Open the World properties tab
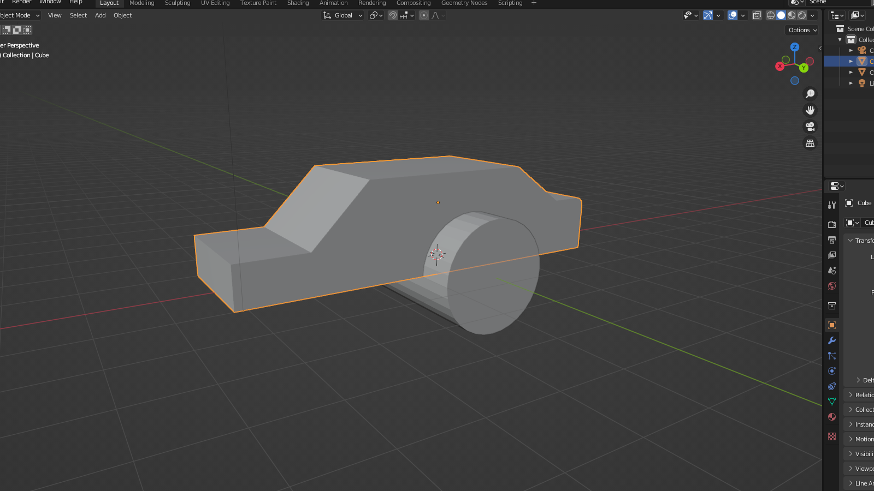 [832, 285]
